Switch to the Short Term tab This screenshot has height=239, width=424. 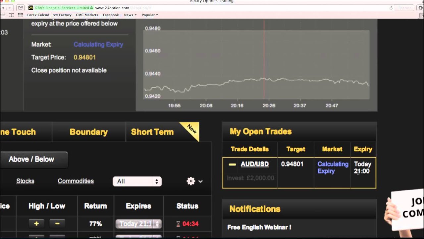[x=152, y=132]
